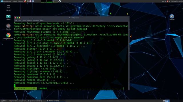Open the System menu
Viewport: 183px width, 102px height.
coord(21,1)
